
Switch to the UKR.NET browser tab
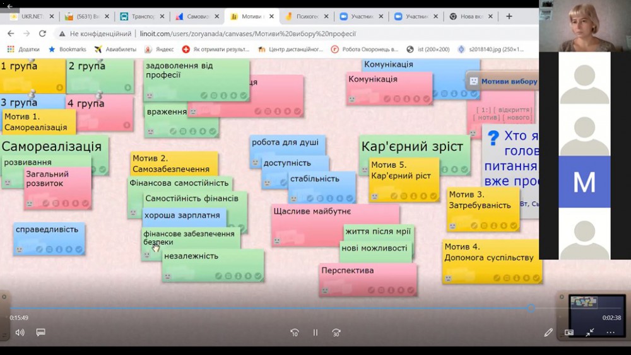click(x=32, y=16)
